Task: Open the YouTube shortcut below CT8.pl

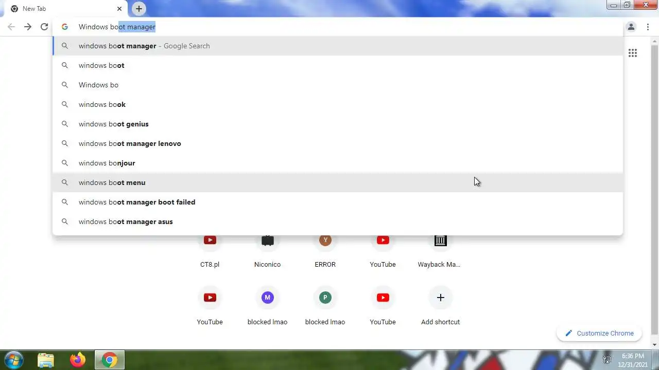Action: coord(210,306)
